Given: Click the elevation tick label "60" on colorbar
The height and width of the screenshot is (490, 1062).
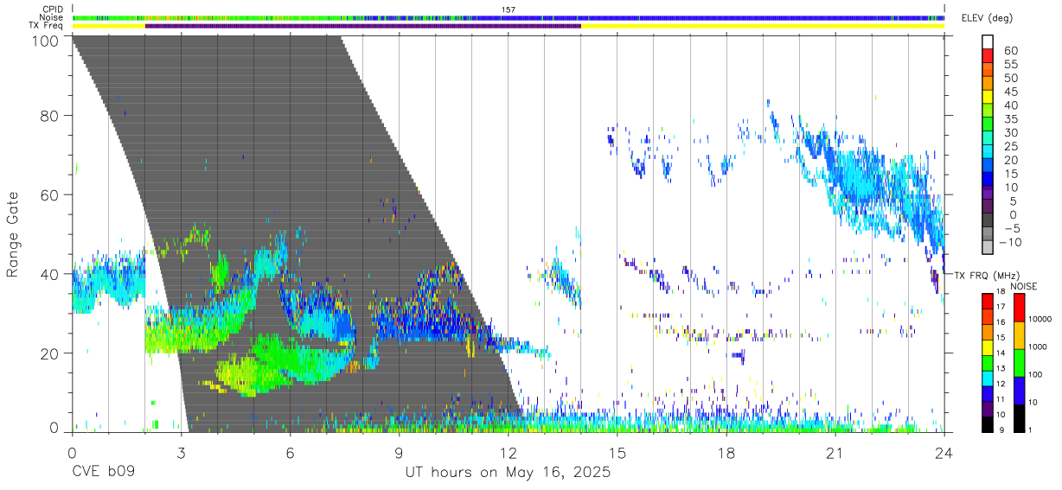Looking at the screenshot, I should pyautogui.click(x=1010, y=51).
